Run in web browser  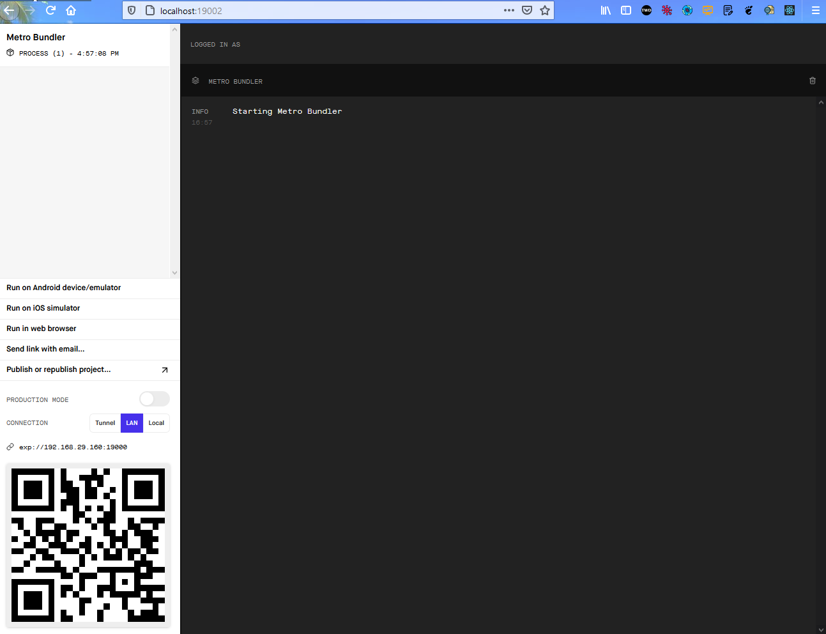90,329
